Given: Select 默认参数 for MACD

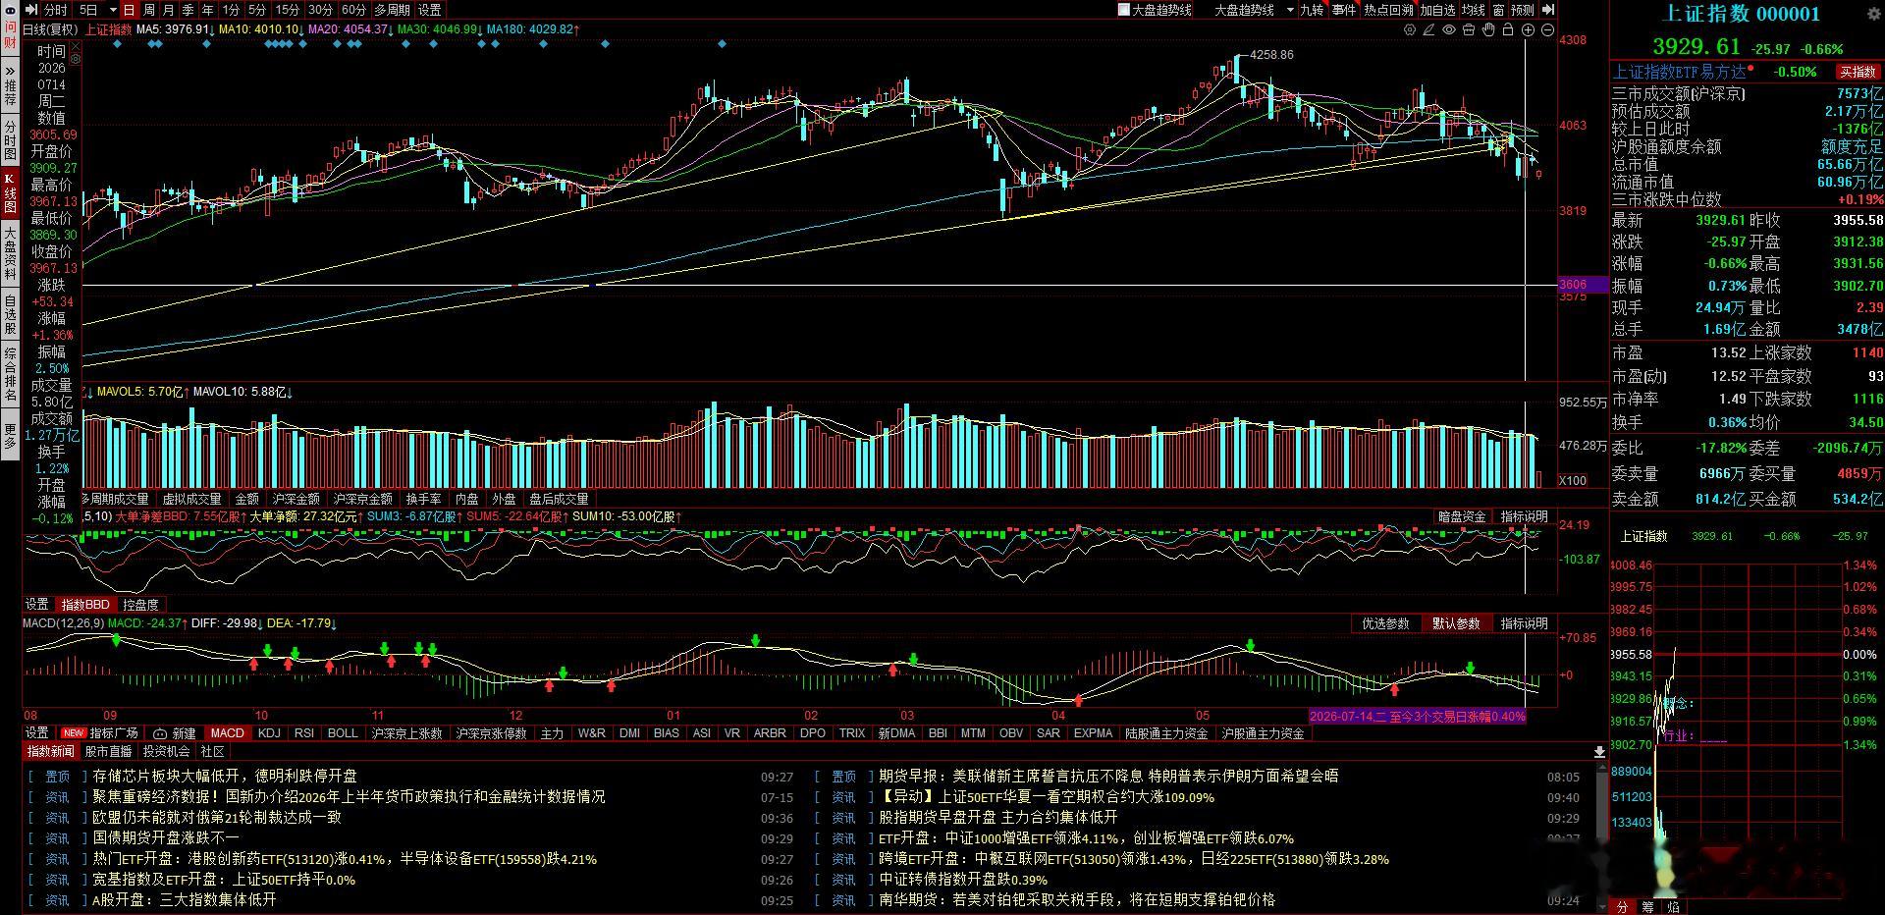Looking at the screenshot, I should 1456,623.
